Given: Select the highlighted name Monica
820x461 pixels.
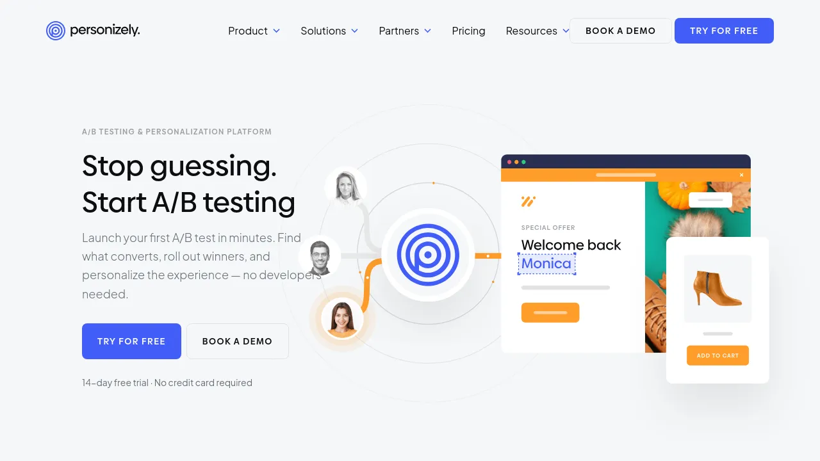Looking at the screenshot, I should 546,263.
